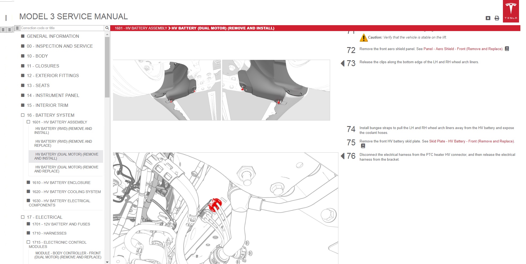This screenshot has height=264, width=526.
Task: Click the 'Verify that the vehicle is stable' caution text
Action: (415, 37)
